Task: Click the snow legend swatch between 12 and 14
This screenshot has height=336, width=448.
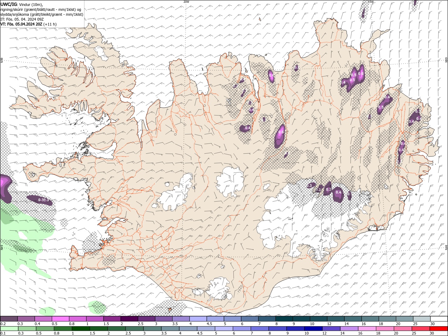Action: [335, 319]
